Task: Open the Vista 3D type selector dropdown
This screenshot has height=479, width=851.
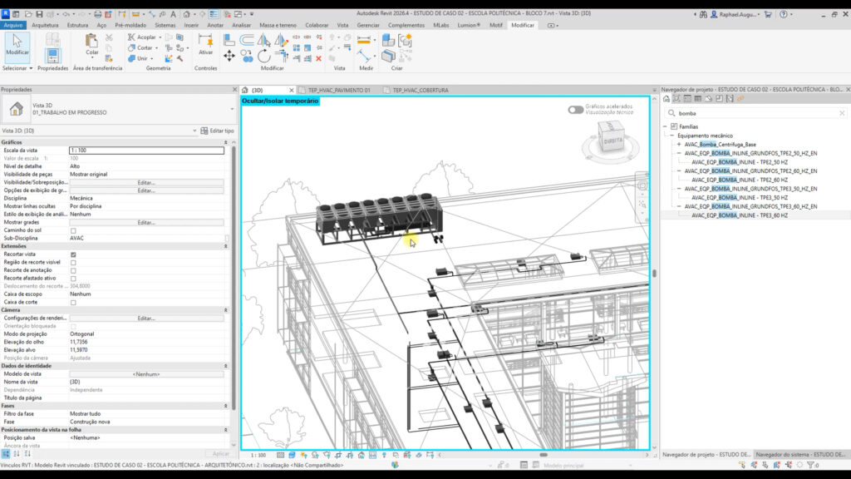Action: pyautogui.click(x=232, y=109)
